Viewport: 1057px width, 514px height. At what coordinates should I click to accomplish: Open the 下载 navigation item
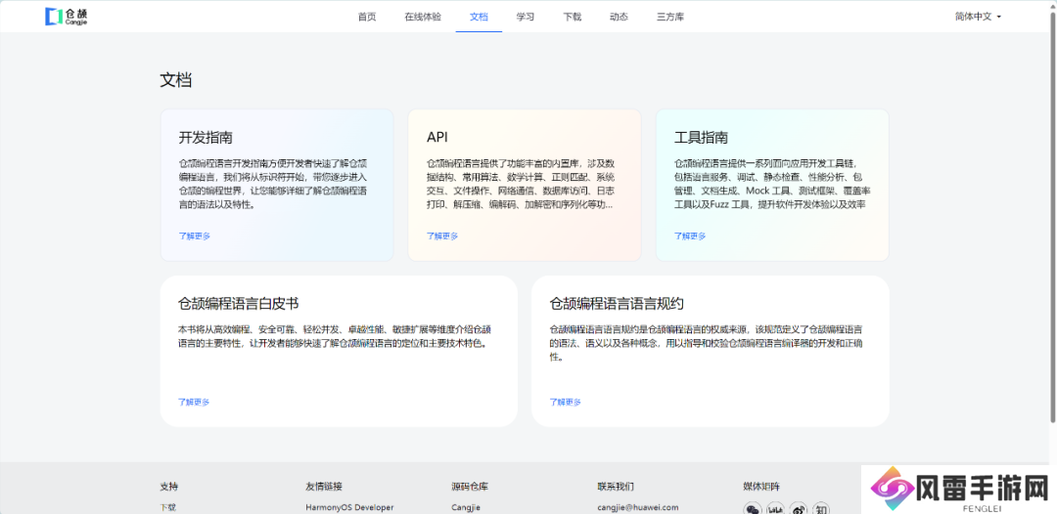[573, 17]
